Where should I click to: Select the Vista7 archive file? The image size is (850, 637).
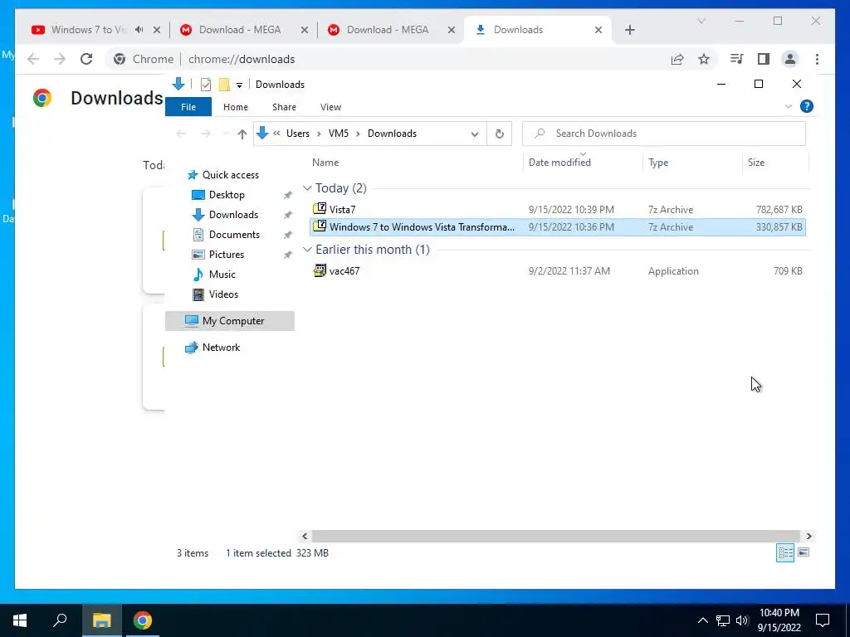click(x=558, y=209)
